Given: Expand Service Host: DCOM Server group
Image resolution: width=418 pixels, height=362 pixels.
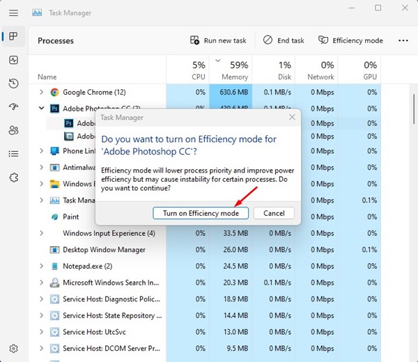Looking at the screenshot, I should (x=41, y=348).
